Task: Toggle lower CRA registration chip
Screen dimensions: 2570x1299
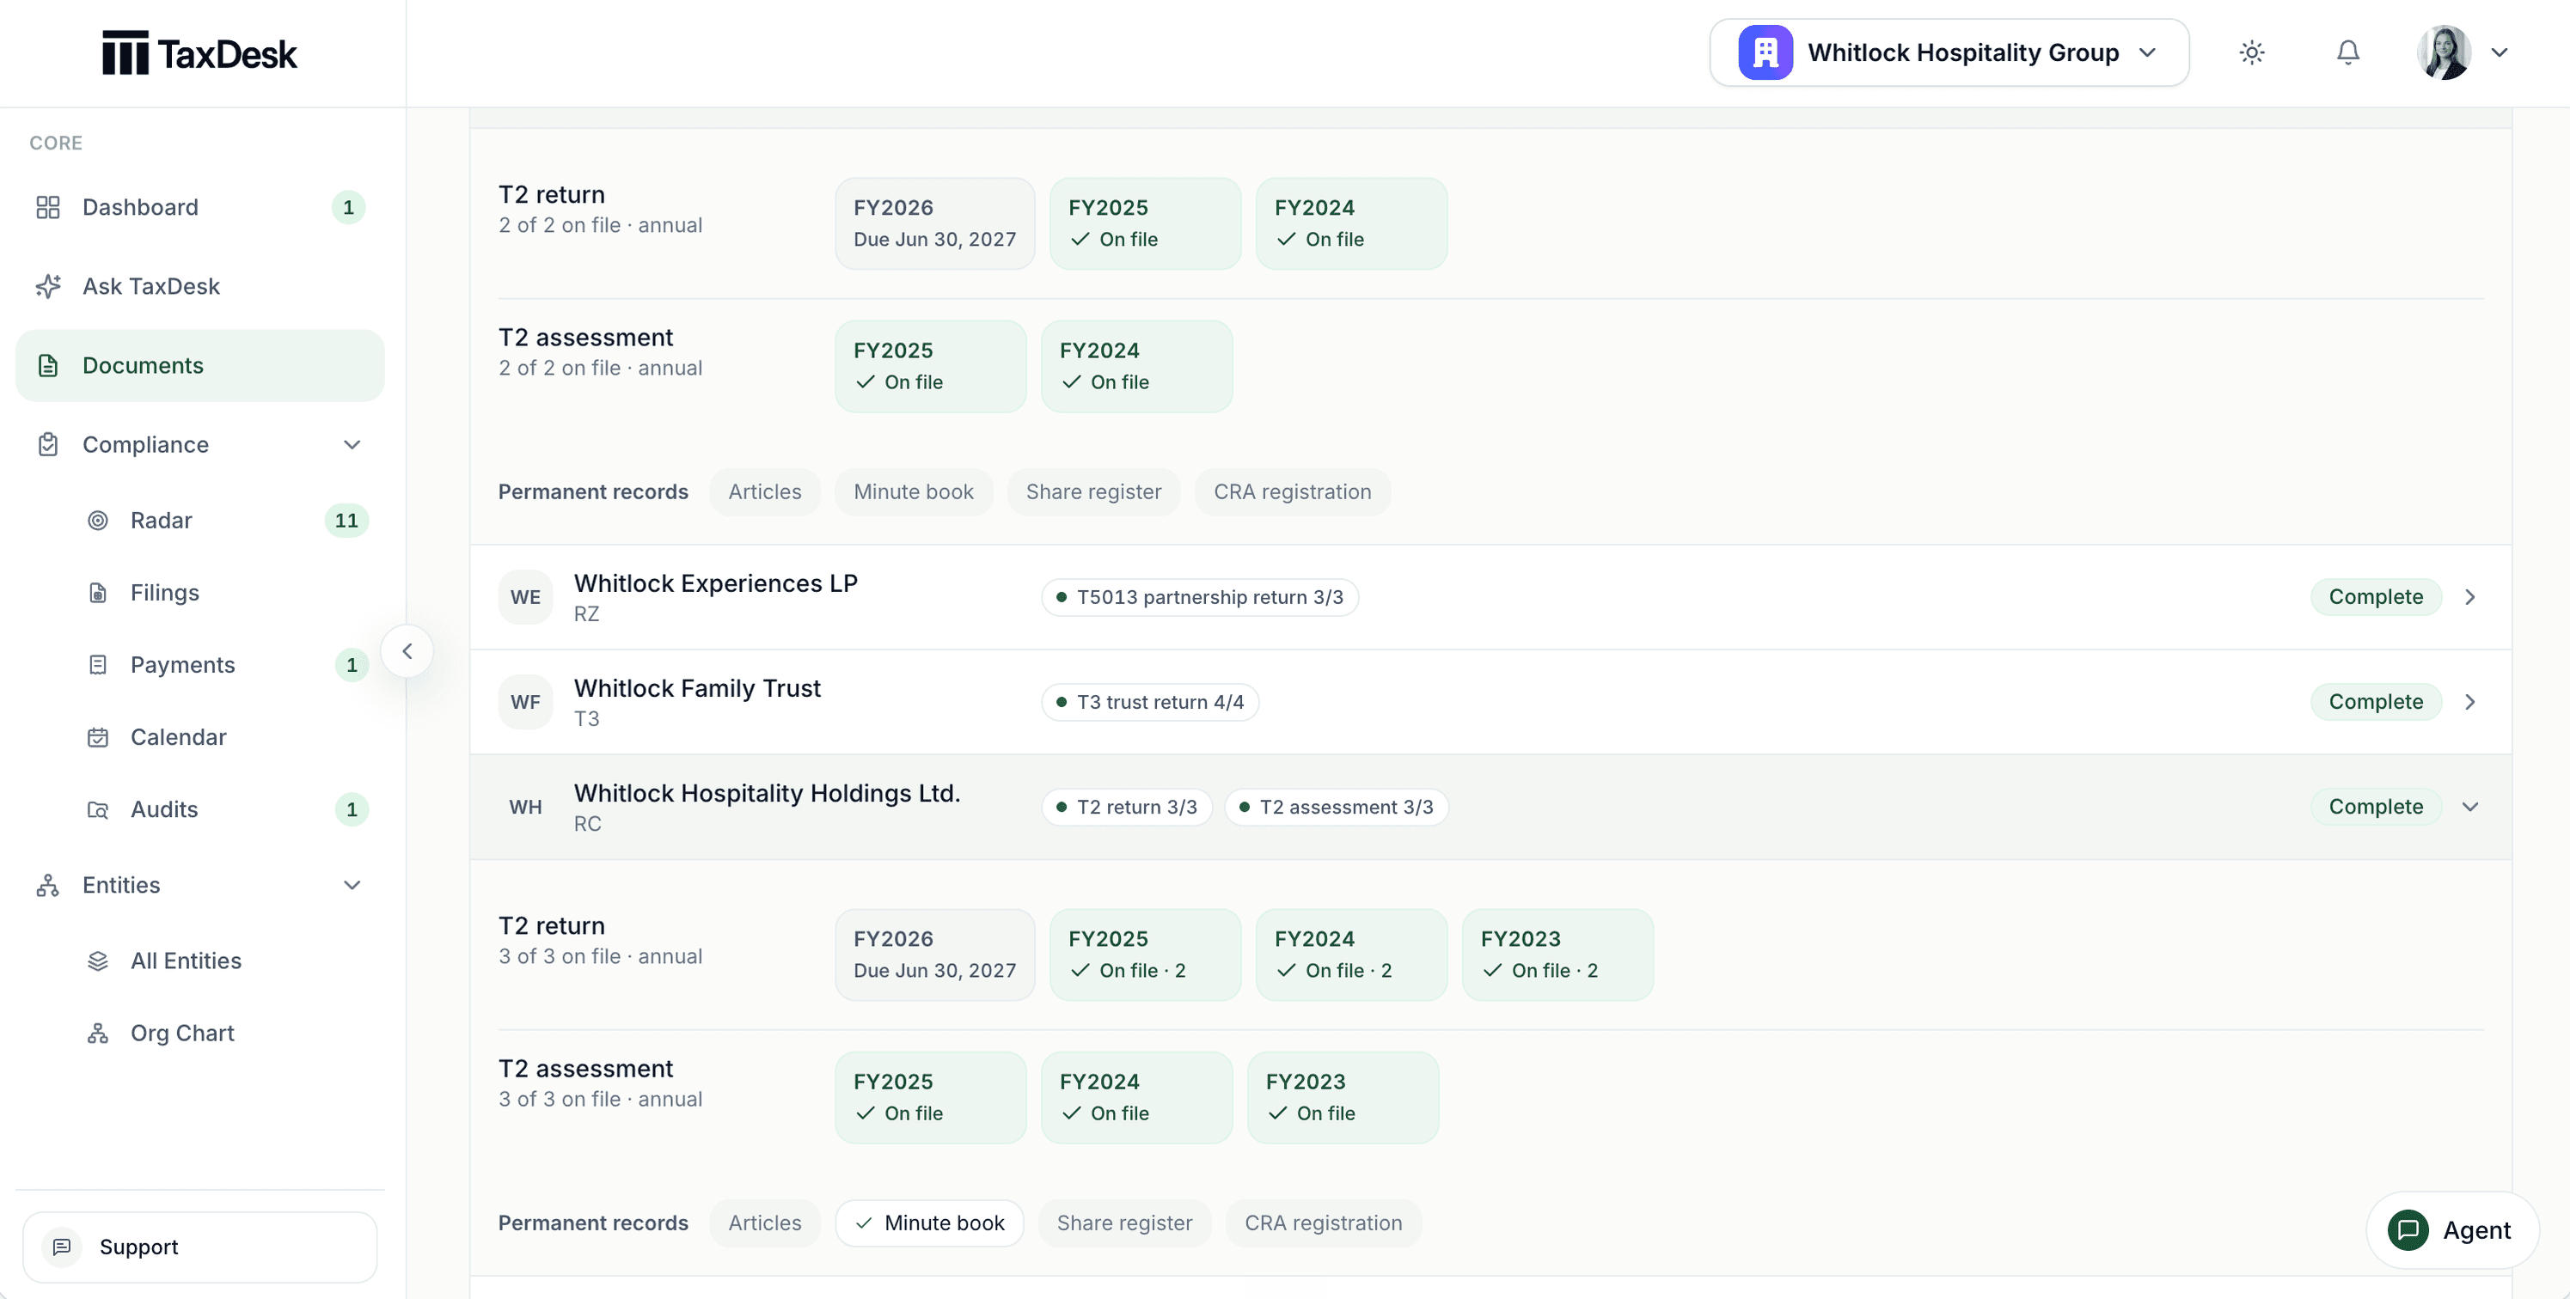Action: [x=1323, y=1223]
